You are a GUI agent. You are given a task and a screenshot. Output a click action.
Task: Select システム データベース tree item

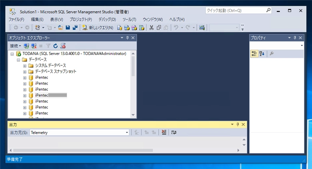point(50,65)
